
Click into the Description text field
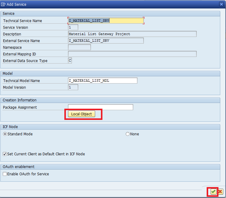tap(132, 34)
